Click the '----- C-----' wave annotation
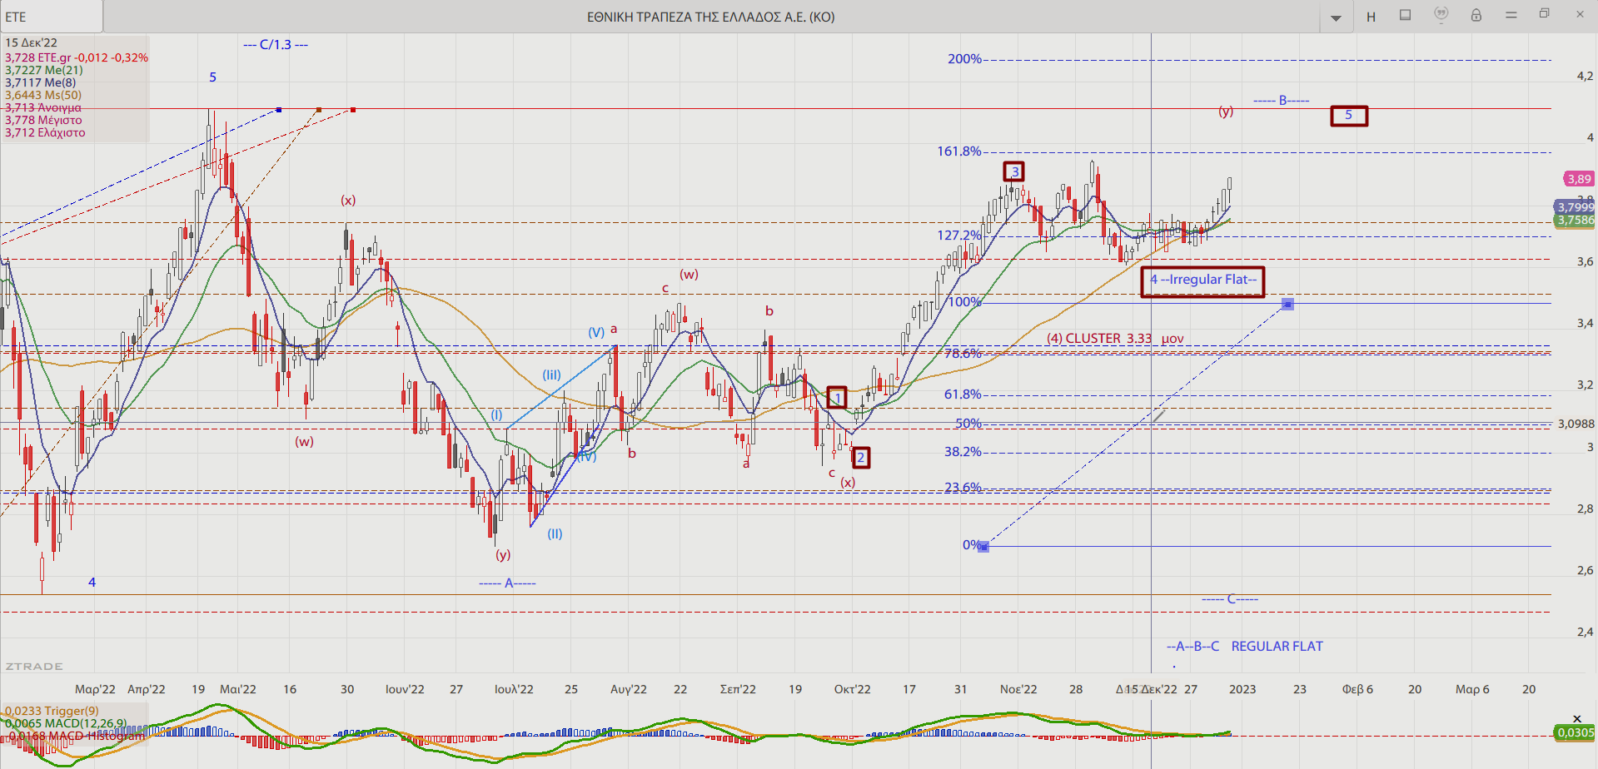Image resolution: width=1598 pixels, height=769 pixels. (x=1230, y=599)
